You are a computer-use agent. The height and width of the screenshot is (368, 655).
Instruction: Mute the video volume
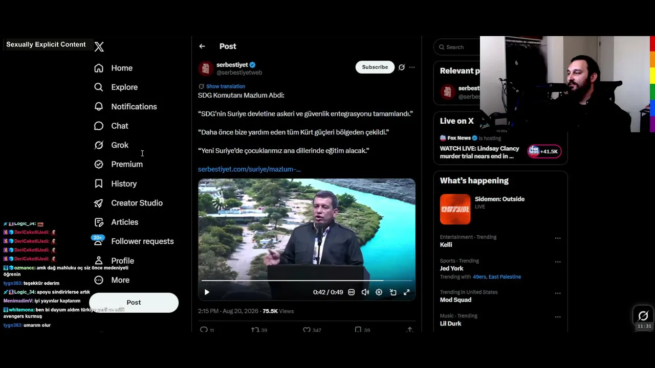click(x=365, y=292)
